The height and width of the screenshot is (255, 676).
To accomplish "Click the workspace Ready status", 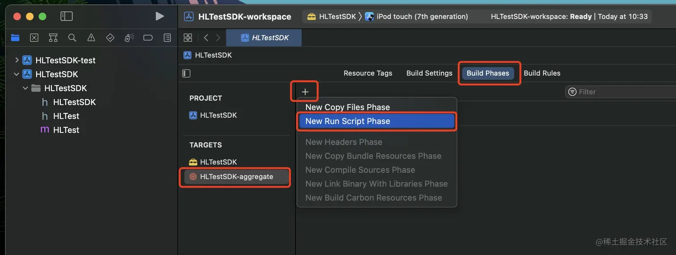I will pos(569,17).
